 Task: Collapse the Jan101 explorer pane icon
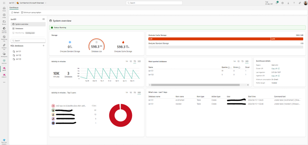44,19
